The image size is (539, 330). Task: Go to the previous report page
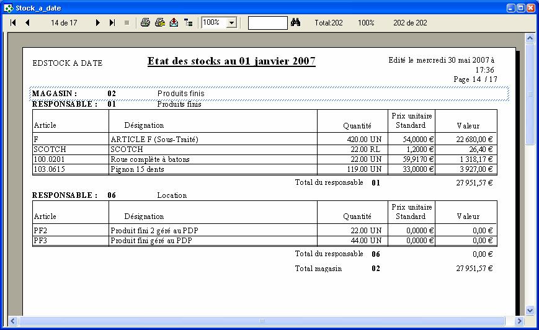[x=27, y=23]
